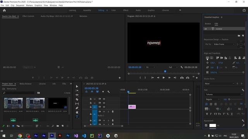This screenshot has width=248, height=139.
Task: Toggle timeline Snap magnet button
Action: 92,92
